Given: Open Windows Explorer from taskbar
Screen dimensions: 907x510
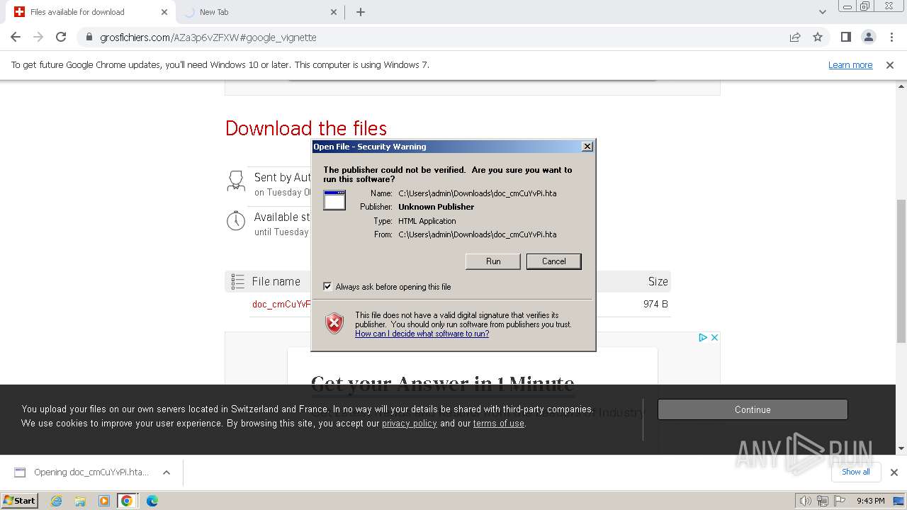Looking at the screenshot, I should (x=80, y=501).
